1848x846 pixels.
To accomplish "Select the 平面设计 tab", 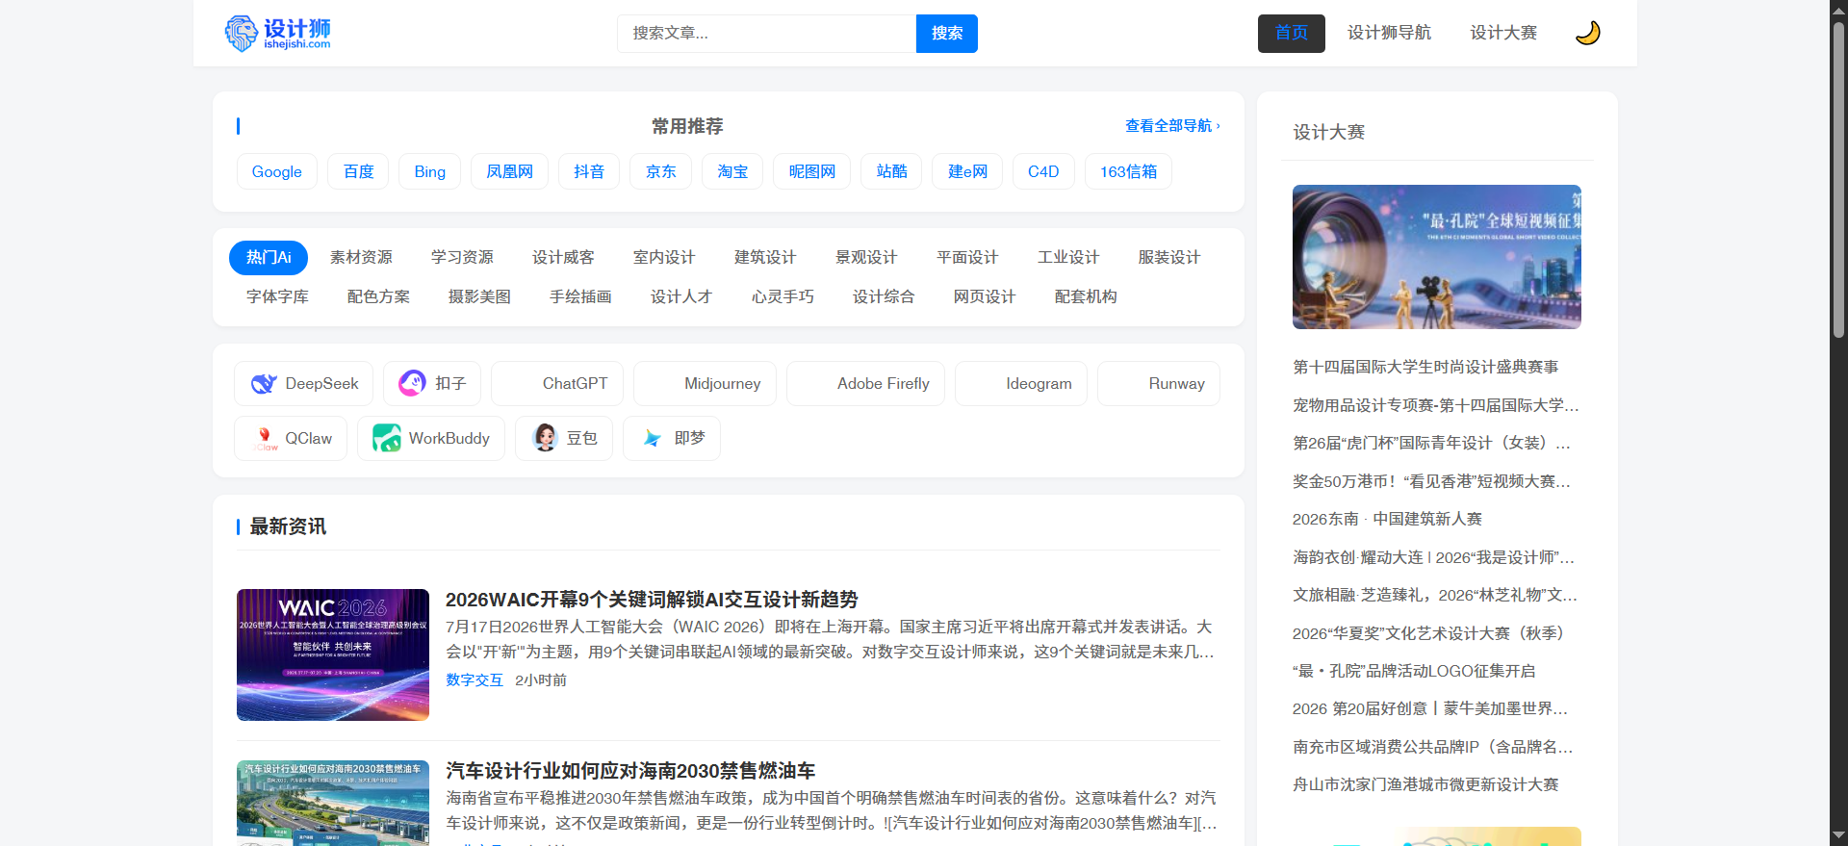I will point(967,257).
